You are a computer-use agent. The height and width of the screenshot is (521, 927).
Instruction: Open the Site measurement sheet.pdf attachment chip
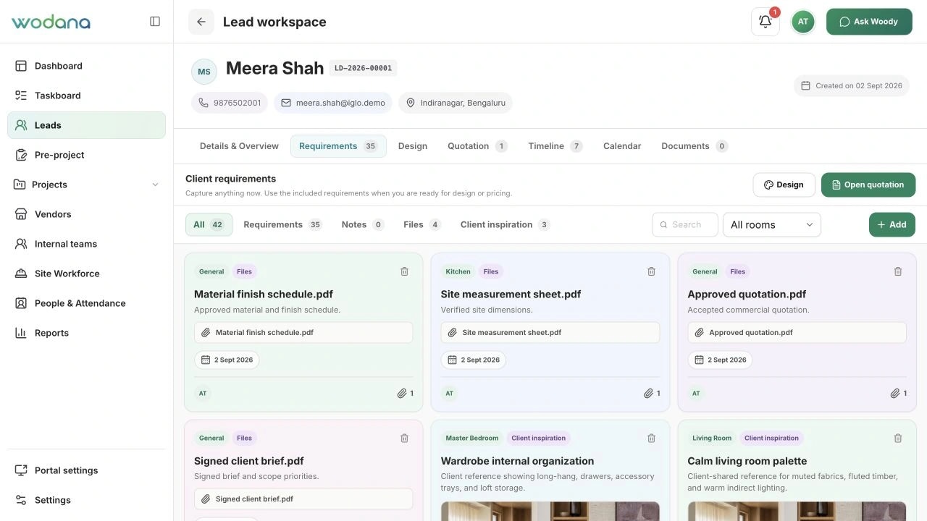tap(550, 333)
